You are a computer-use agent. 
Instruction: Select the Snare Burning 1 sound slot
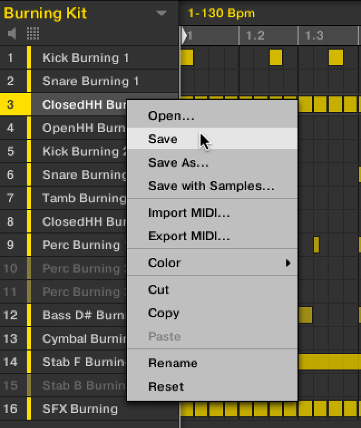coord(91,81)
